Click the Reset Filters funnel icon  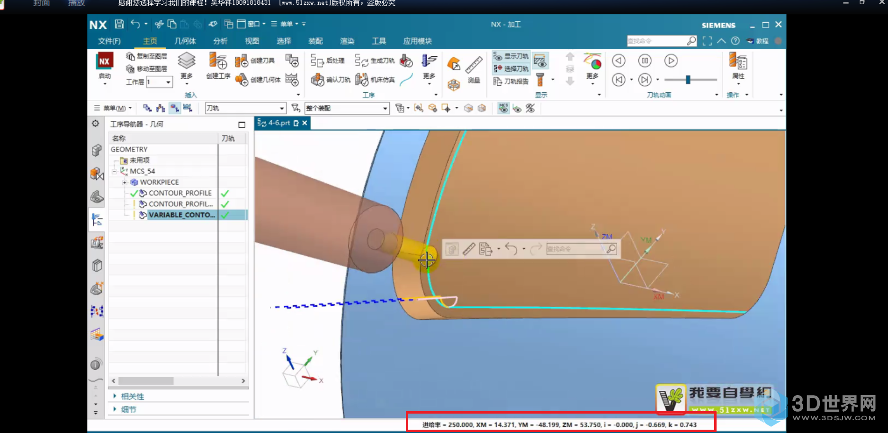296,108
